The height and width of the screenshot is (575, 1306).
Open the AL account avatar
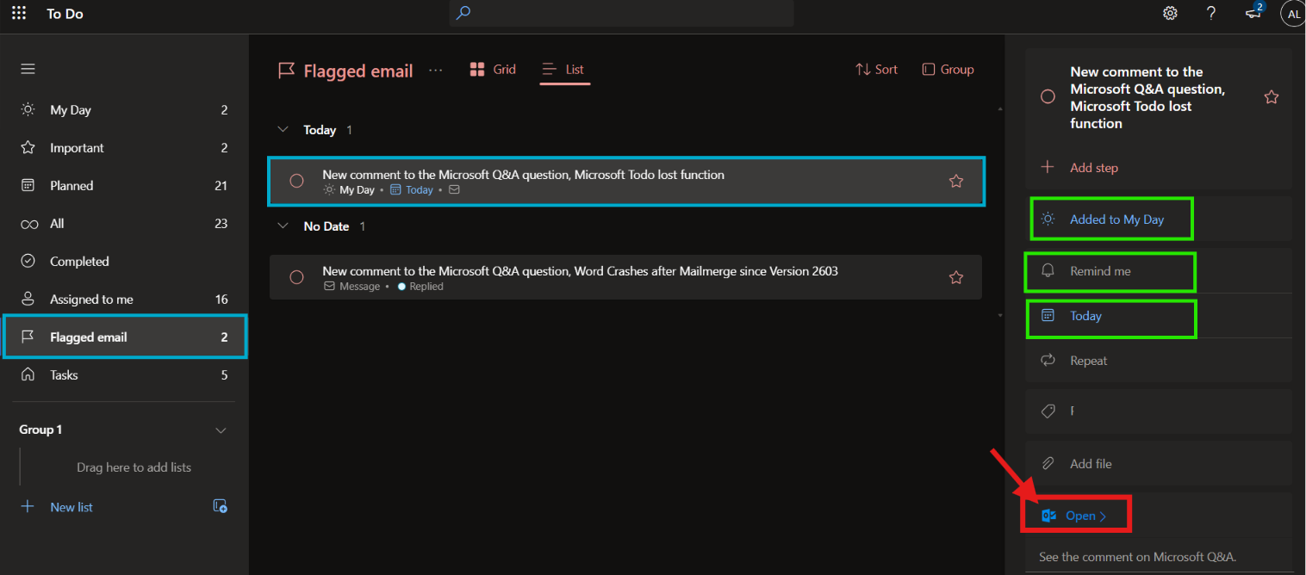1293,14
